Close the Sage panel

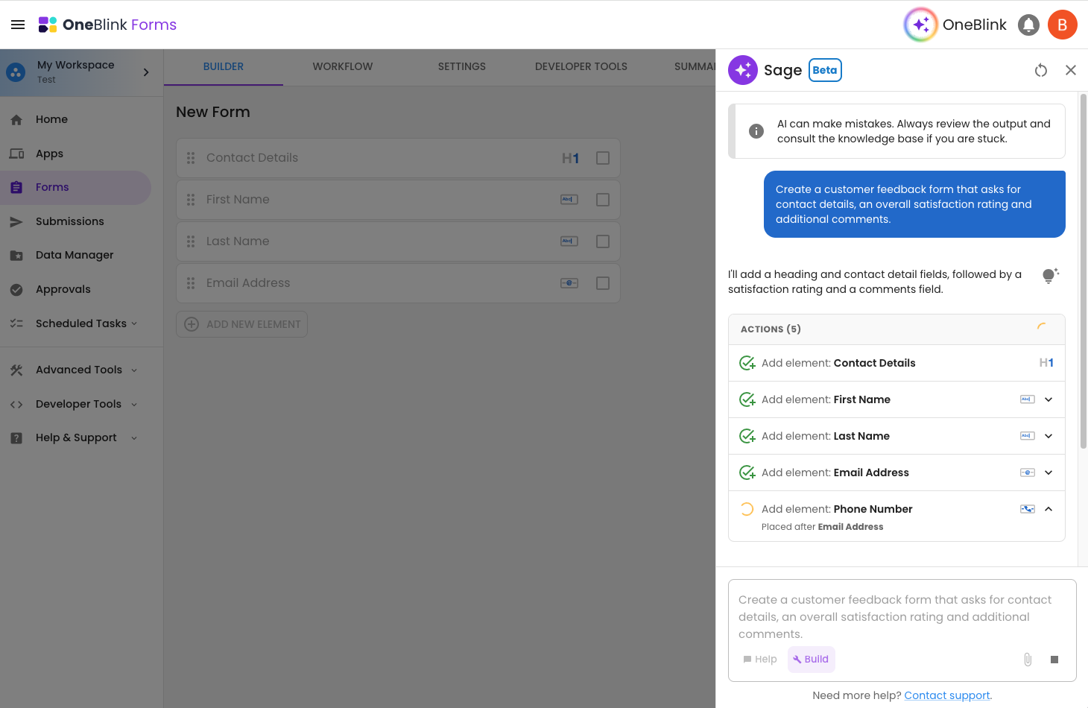pyautogui.click(x=1071, y=70)
